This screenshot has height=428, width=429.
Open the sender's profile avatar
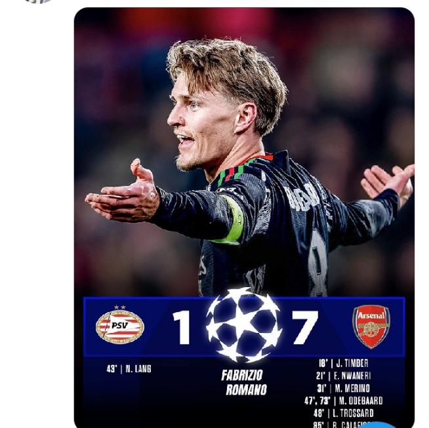[x=37, y=1]
